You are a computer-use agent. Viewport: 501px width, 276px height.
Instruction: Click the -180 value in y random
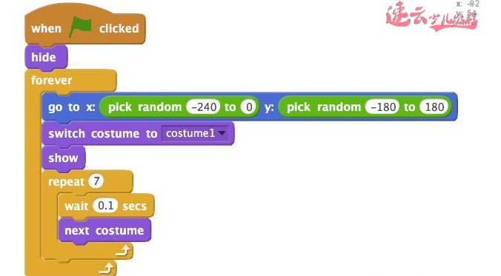click(x=382, y=107)
